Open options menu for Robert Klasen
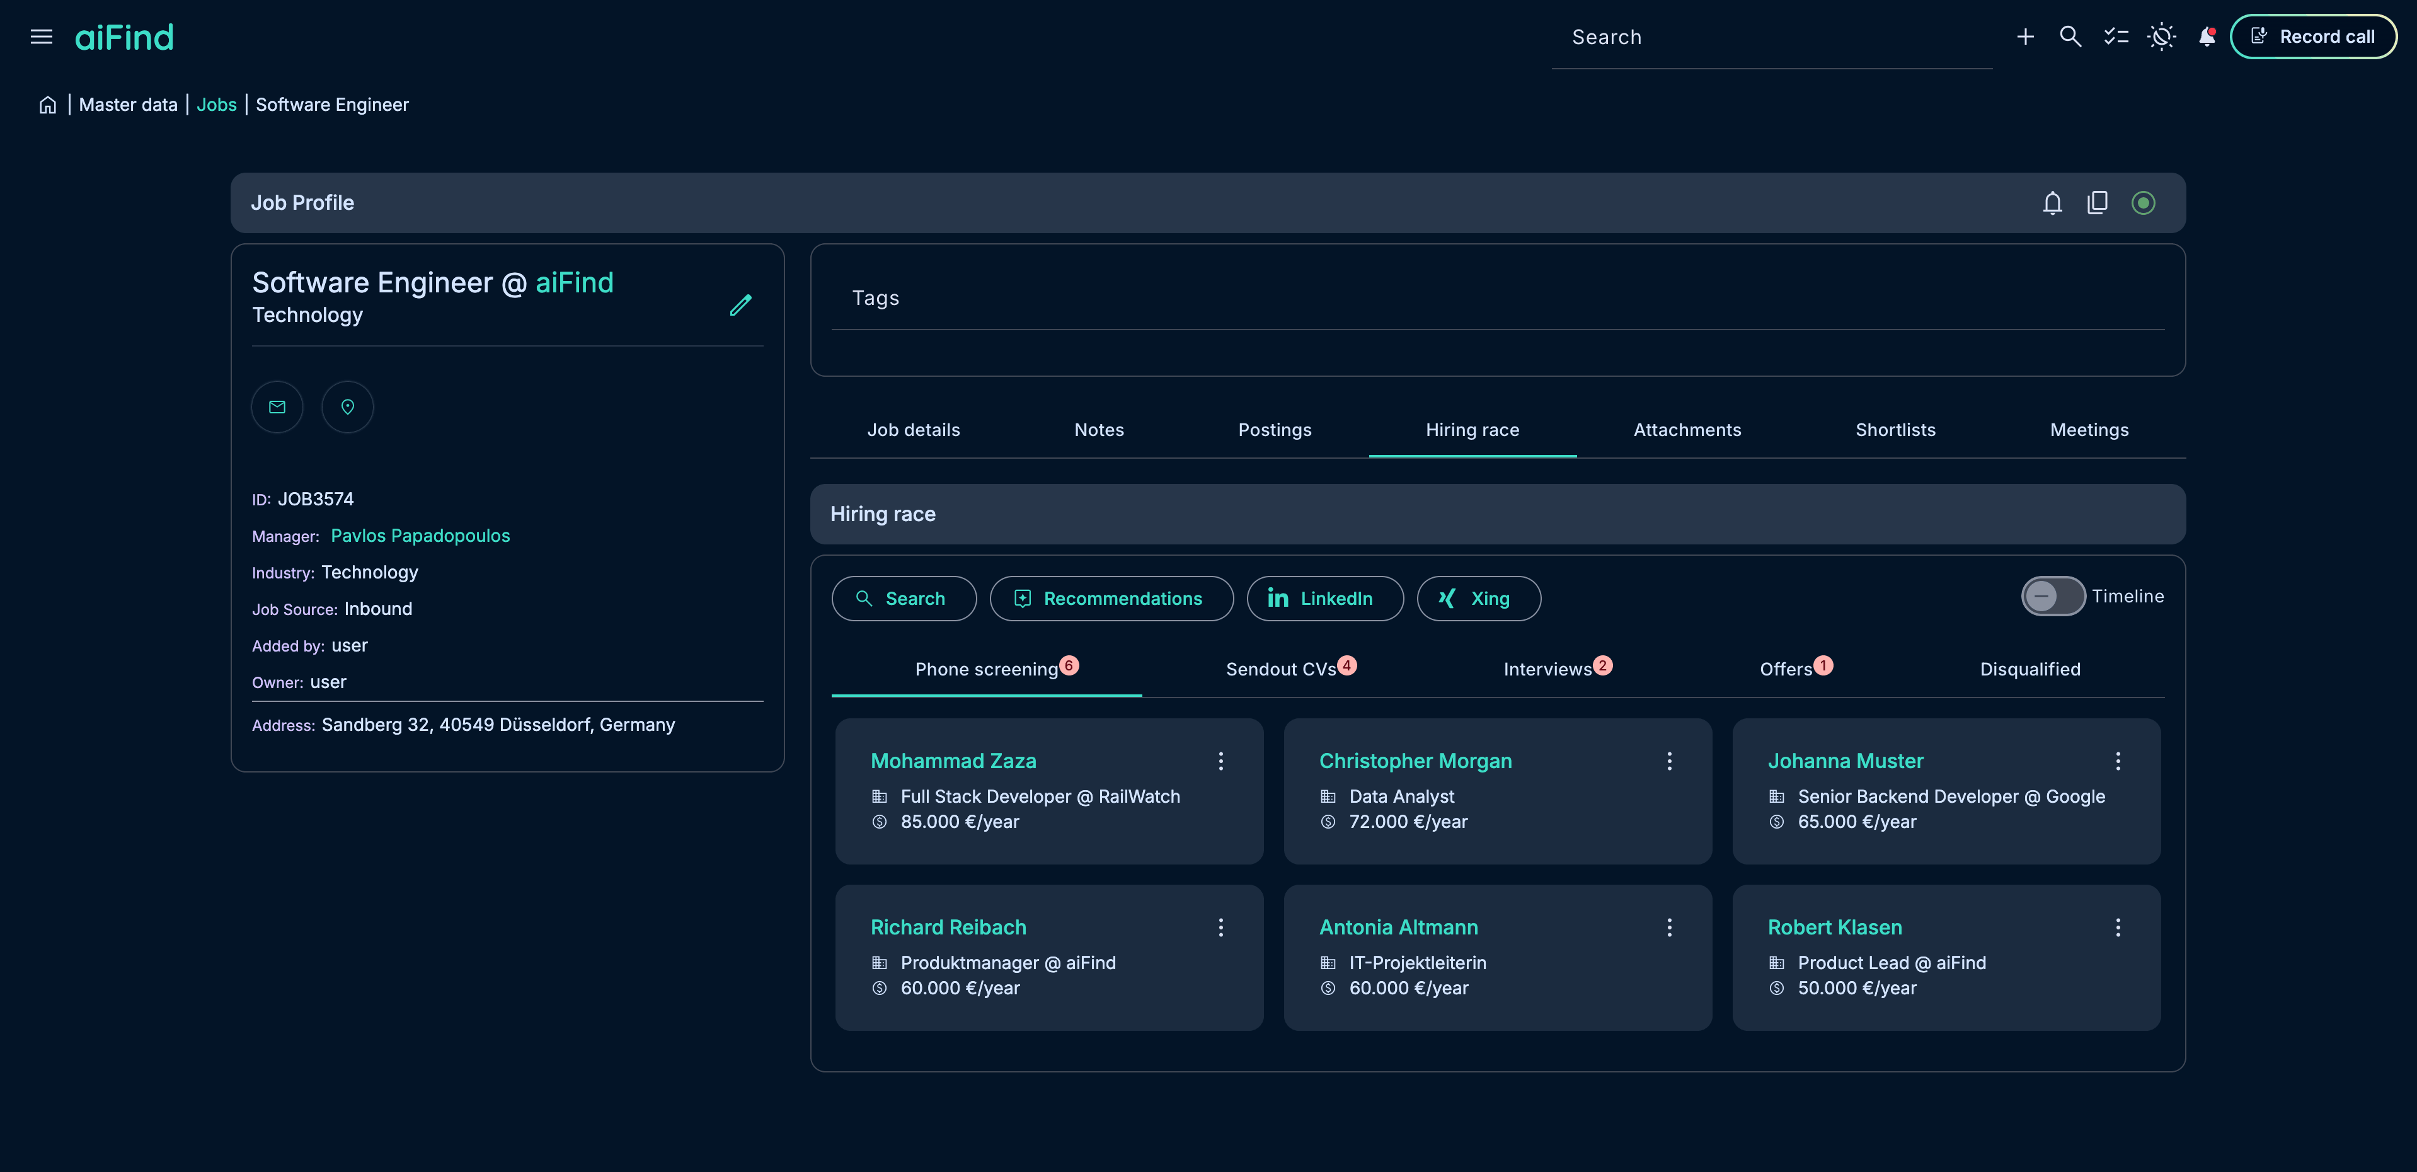This screenshot has width=2417, height=1172. [x=2118, y=927]
